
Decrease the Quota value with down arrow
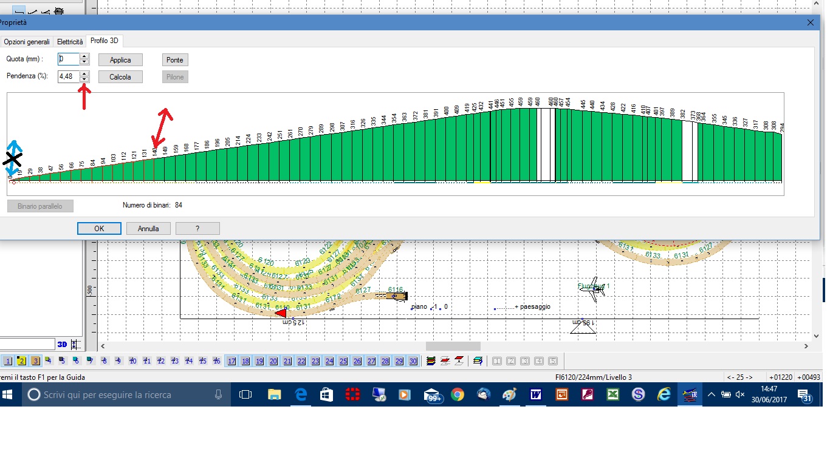coord(84,62)
